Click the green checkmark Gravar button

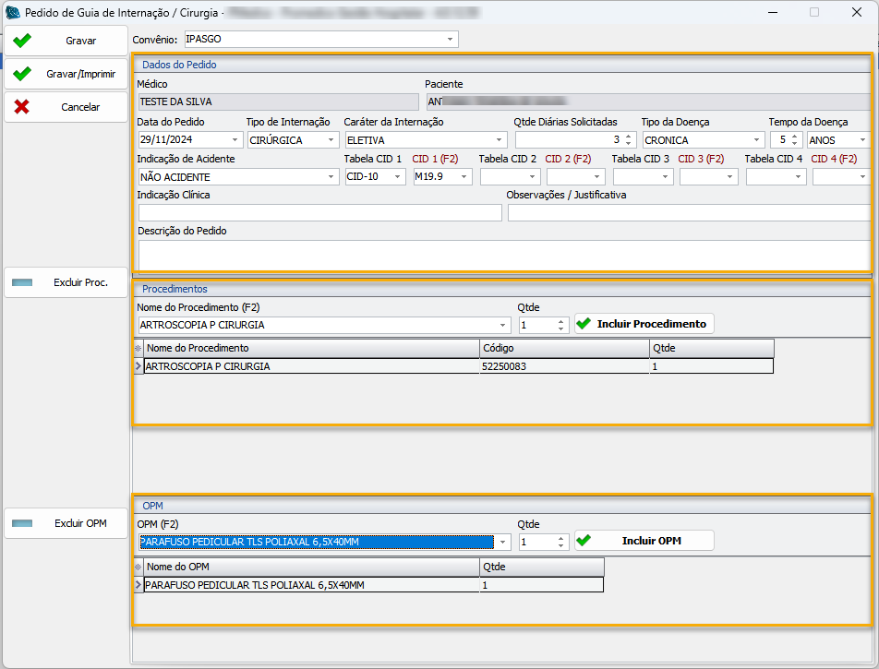tap(65, 42)
